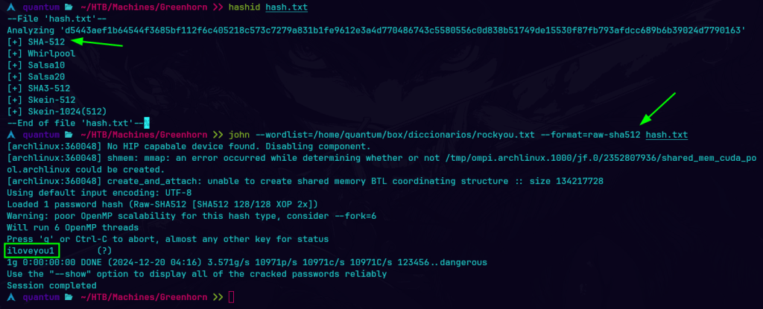Click the underlined hash.txt ending the john command
Viewport: 763px width, 309px height.
click(x=666, y=135)
